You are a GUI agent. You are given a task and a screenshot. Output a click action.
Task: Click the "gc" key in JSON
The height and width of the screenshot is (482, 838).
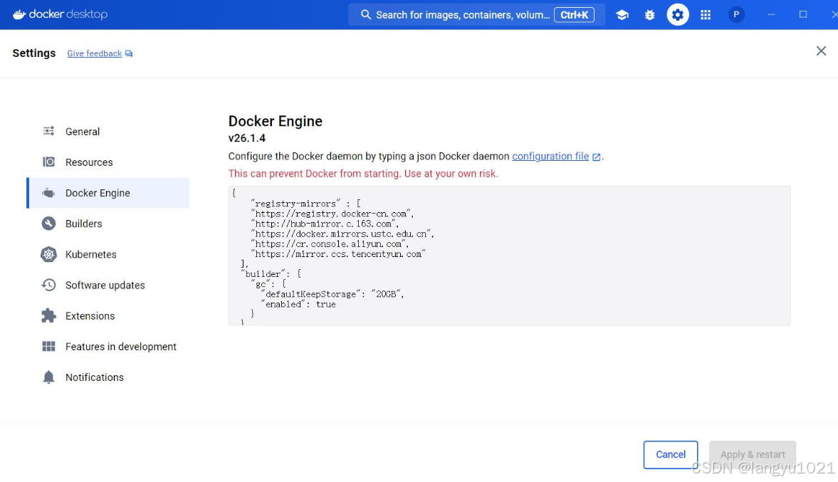(261, 284)
